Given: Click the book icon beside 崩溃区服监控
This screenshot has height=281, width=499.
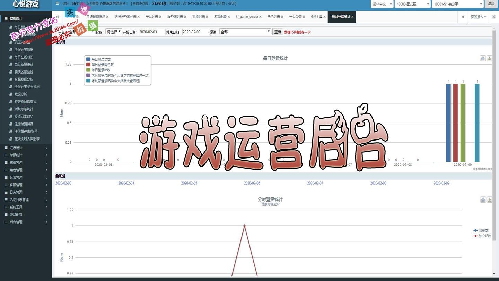Looking at the screenshot, I should tap(11, 72).
